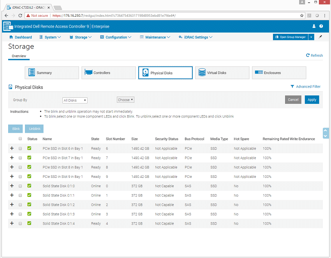This screenshot has height=258, width=331.
Task: Click the page scroll down arrow widget
Action: click(x=325, y=136)
